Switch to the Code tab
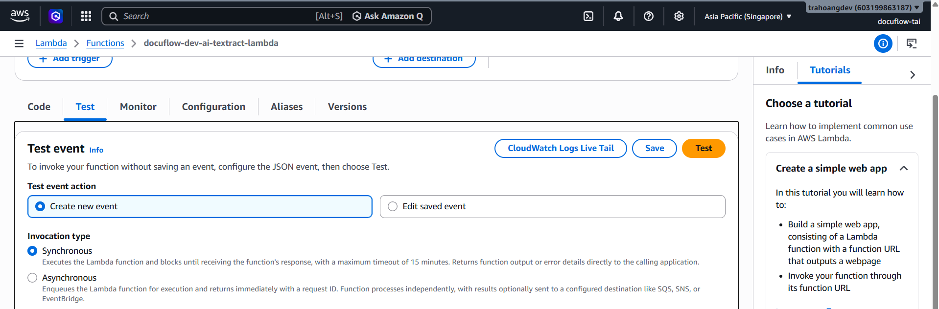Viewport: 939px width, 309px height. [39, 107]
